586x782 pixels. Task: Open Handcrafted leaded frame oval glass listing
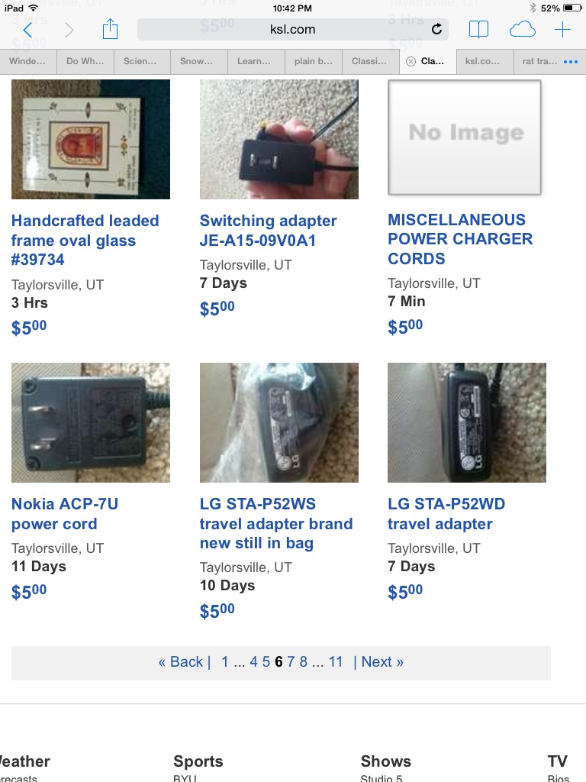[x=85, y=240]
